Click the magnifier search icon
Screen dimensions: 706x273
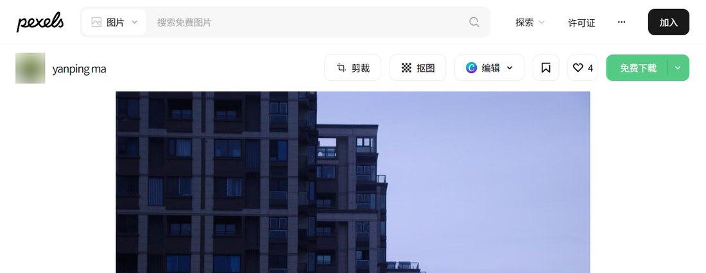pyautogui.click(x=474, y=22)
